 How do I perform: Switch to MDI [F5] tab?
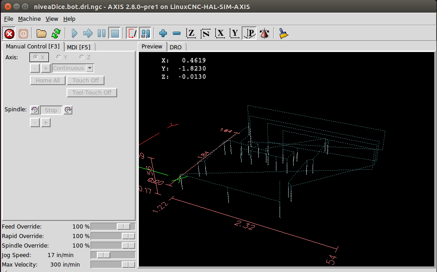(x=79, y=47)
